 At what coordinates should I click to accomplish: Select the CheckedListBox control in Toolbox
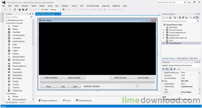pos(19,35)
